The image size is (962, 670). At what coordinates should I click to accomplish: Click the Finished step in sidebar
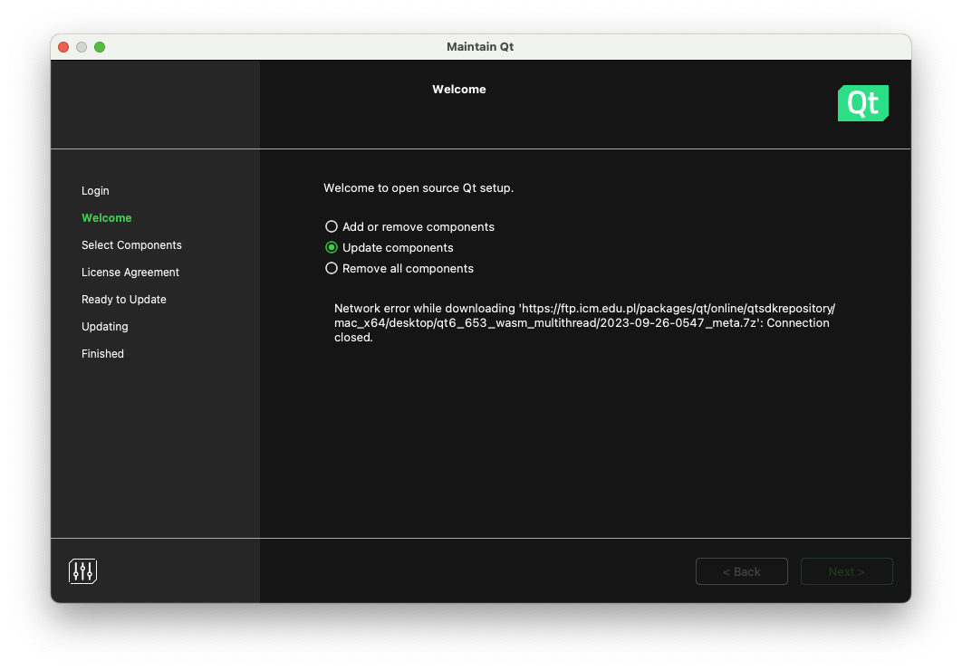(102, 354)
